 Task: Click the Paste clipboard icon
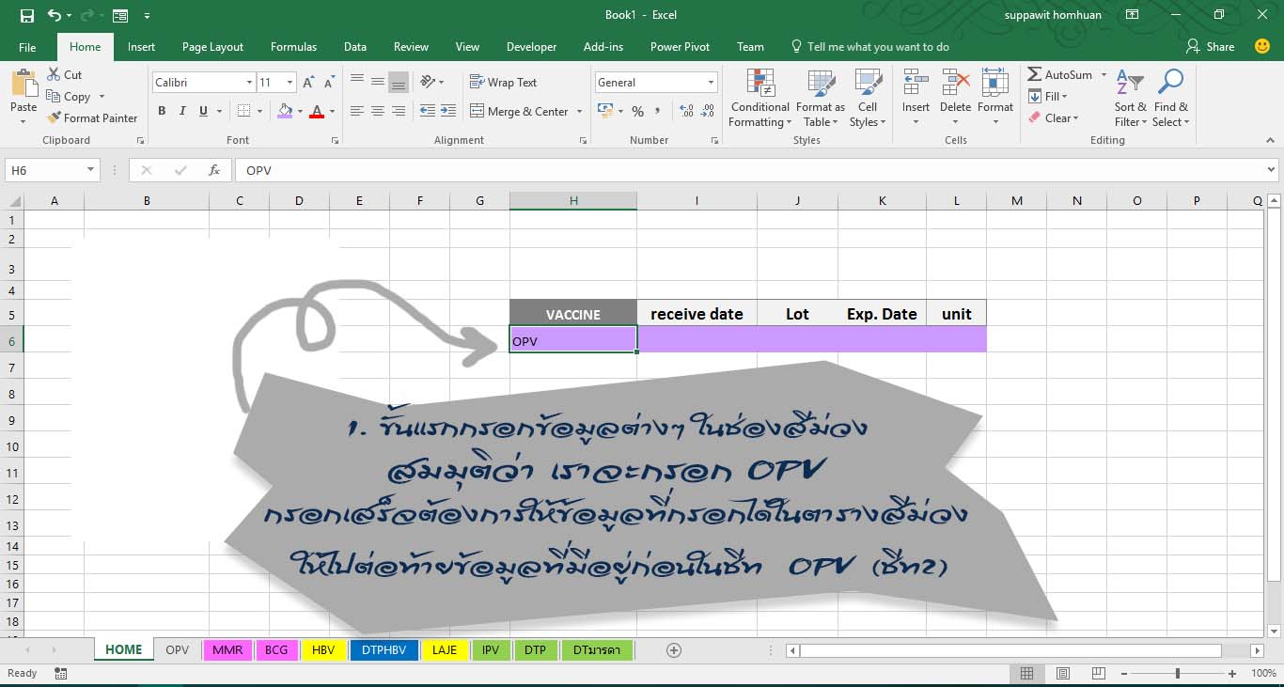pyautogui.click(x=23, y=85)
